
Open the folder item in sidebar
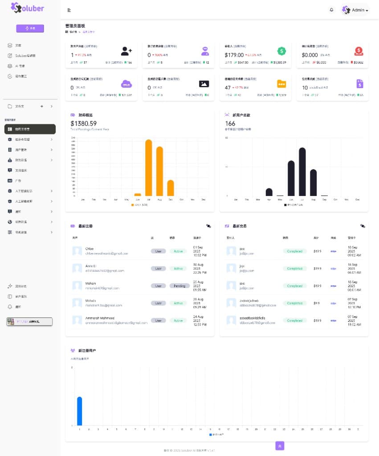(x=16, y=106)
